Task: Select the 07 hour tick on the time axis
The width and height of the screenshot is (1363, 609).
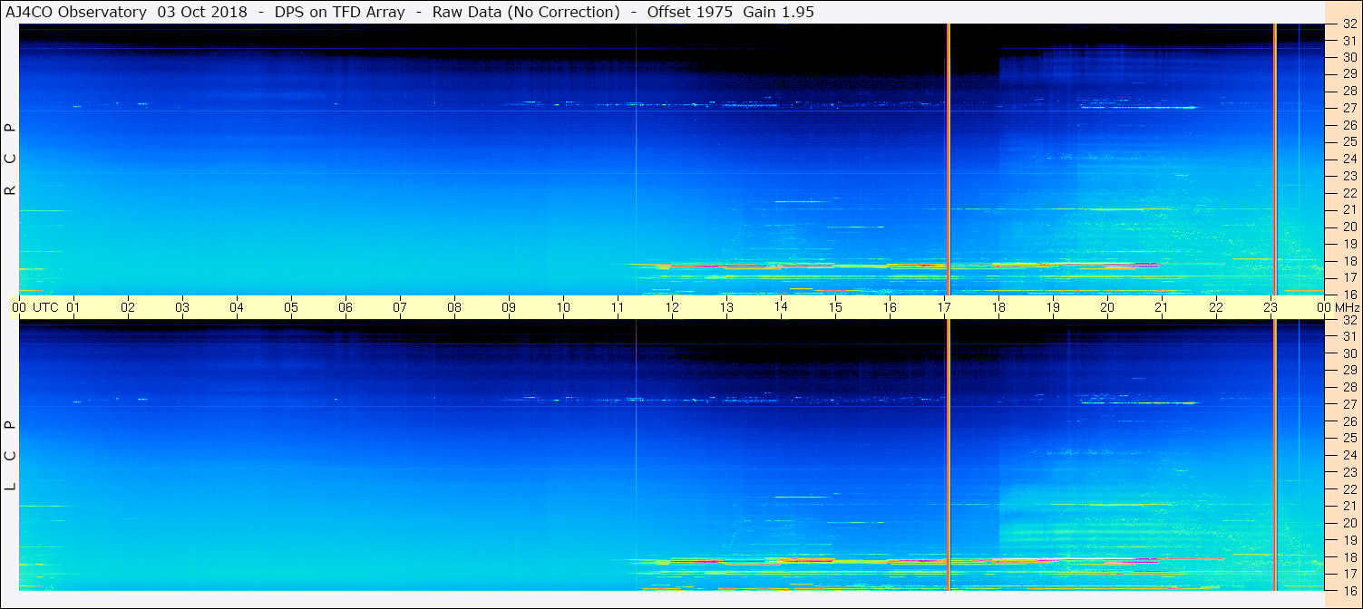Action: tap(400, 307)
